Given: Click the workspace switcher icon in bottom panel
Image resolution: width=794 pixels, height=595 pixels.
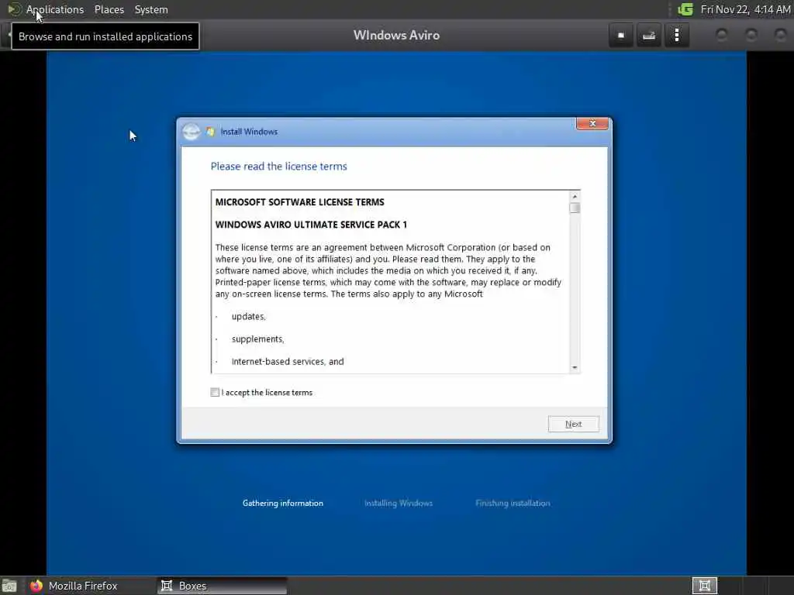Looking at the screenshot, I should [704, 586].
